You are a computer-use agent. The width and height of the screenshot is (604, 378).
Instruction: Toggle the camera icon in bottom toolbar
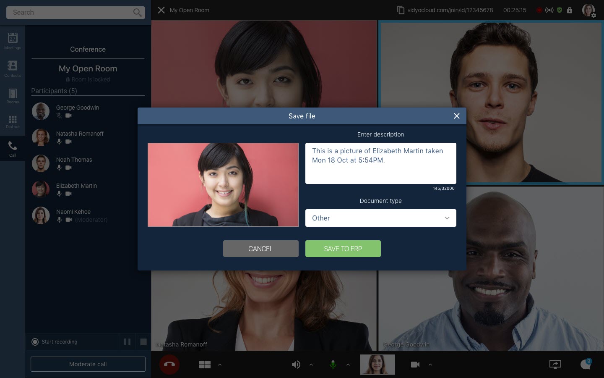click(415, 365)
